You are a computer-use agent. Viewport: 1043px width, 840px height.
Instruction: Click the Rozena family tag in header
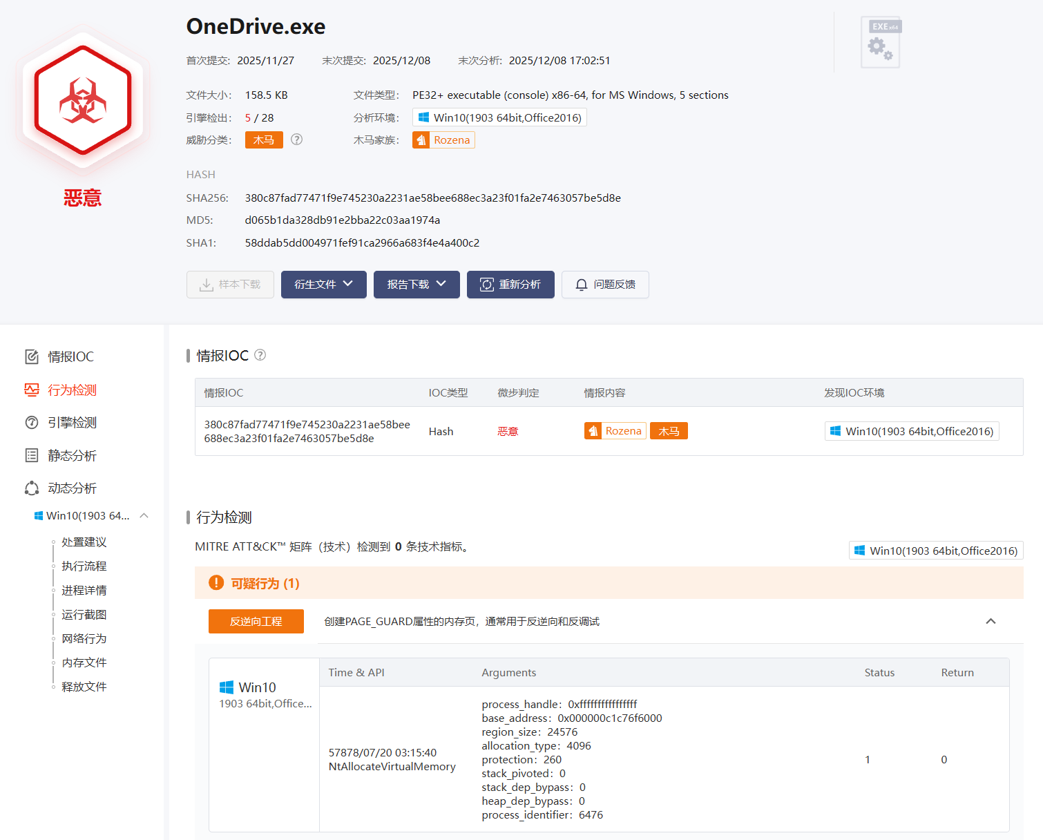click(443, 140)
